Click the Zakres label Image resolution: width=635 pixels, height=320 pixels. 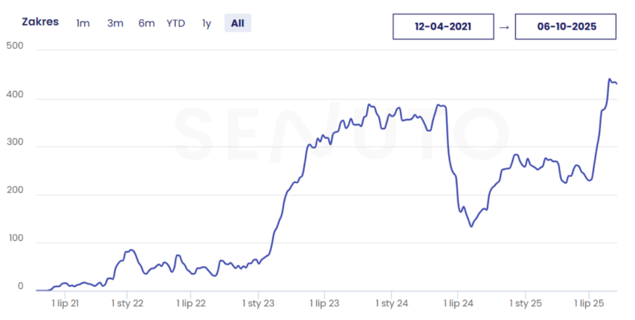pyautogui.click(x=40, y=22)
